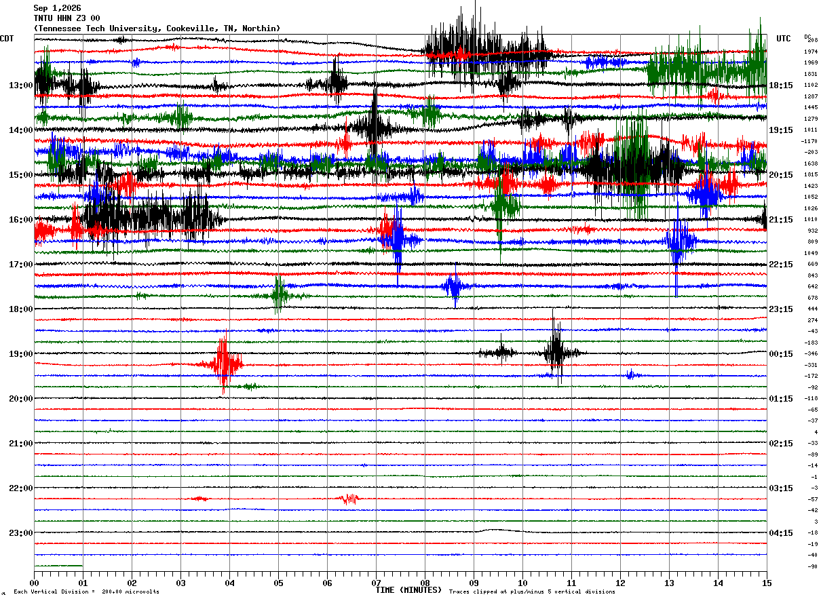Select the TIME (MINUTES) axis title
821x601 pixels.
[408, 590]
